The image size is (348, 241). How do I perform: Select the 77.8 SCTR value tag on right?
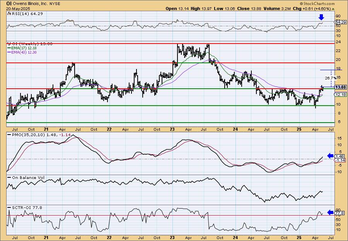point(340,213)
